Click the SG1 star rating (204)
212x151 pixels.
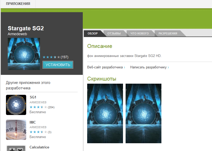pos(42,107)
